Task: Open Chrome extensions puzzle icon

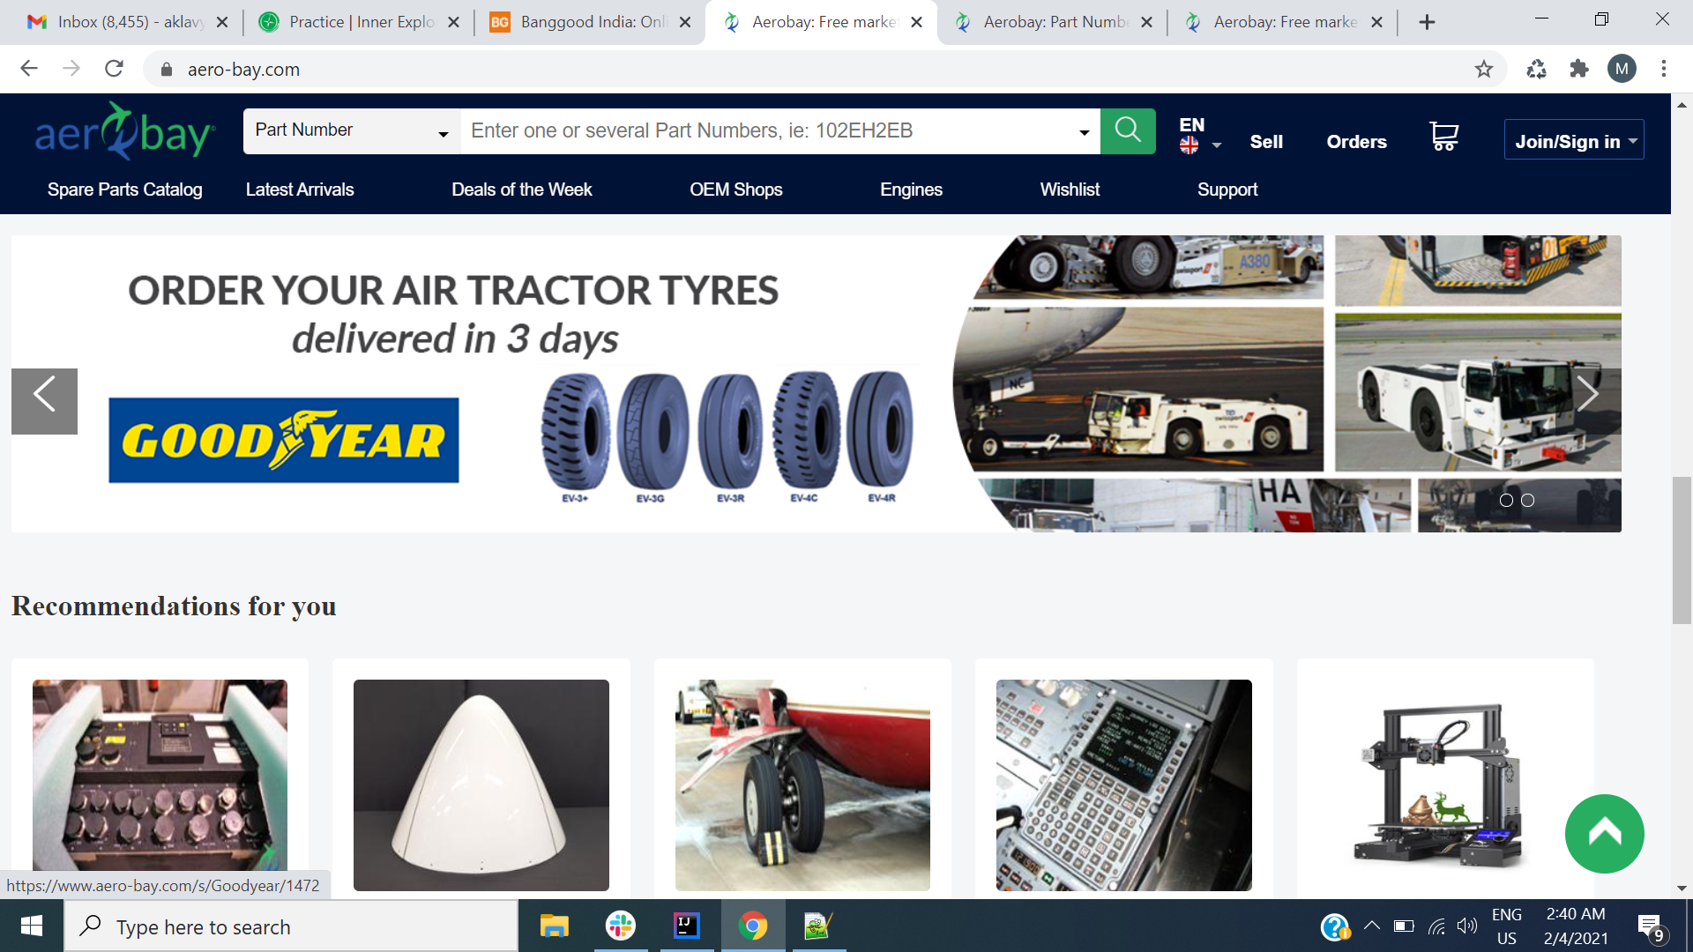Action: pos(1579,69)
